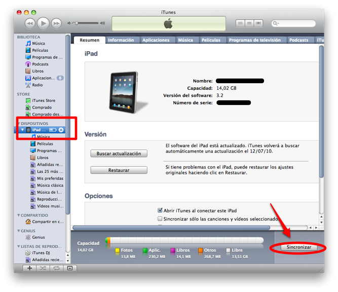338x292 pixels.
Task: Show the artwork viewer pane button
Action: (x=70, y=268)
